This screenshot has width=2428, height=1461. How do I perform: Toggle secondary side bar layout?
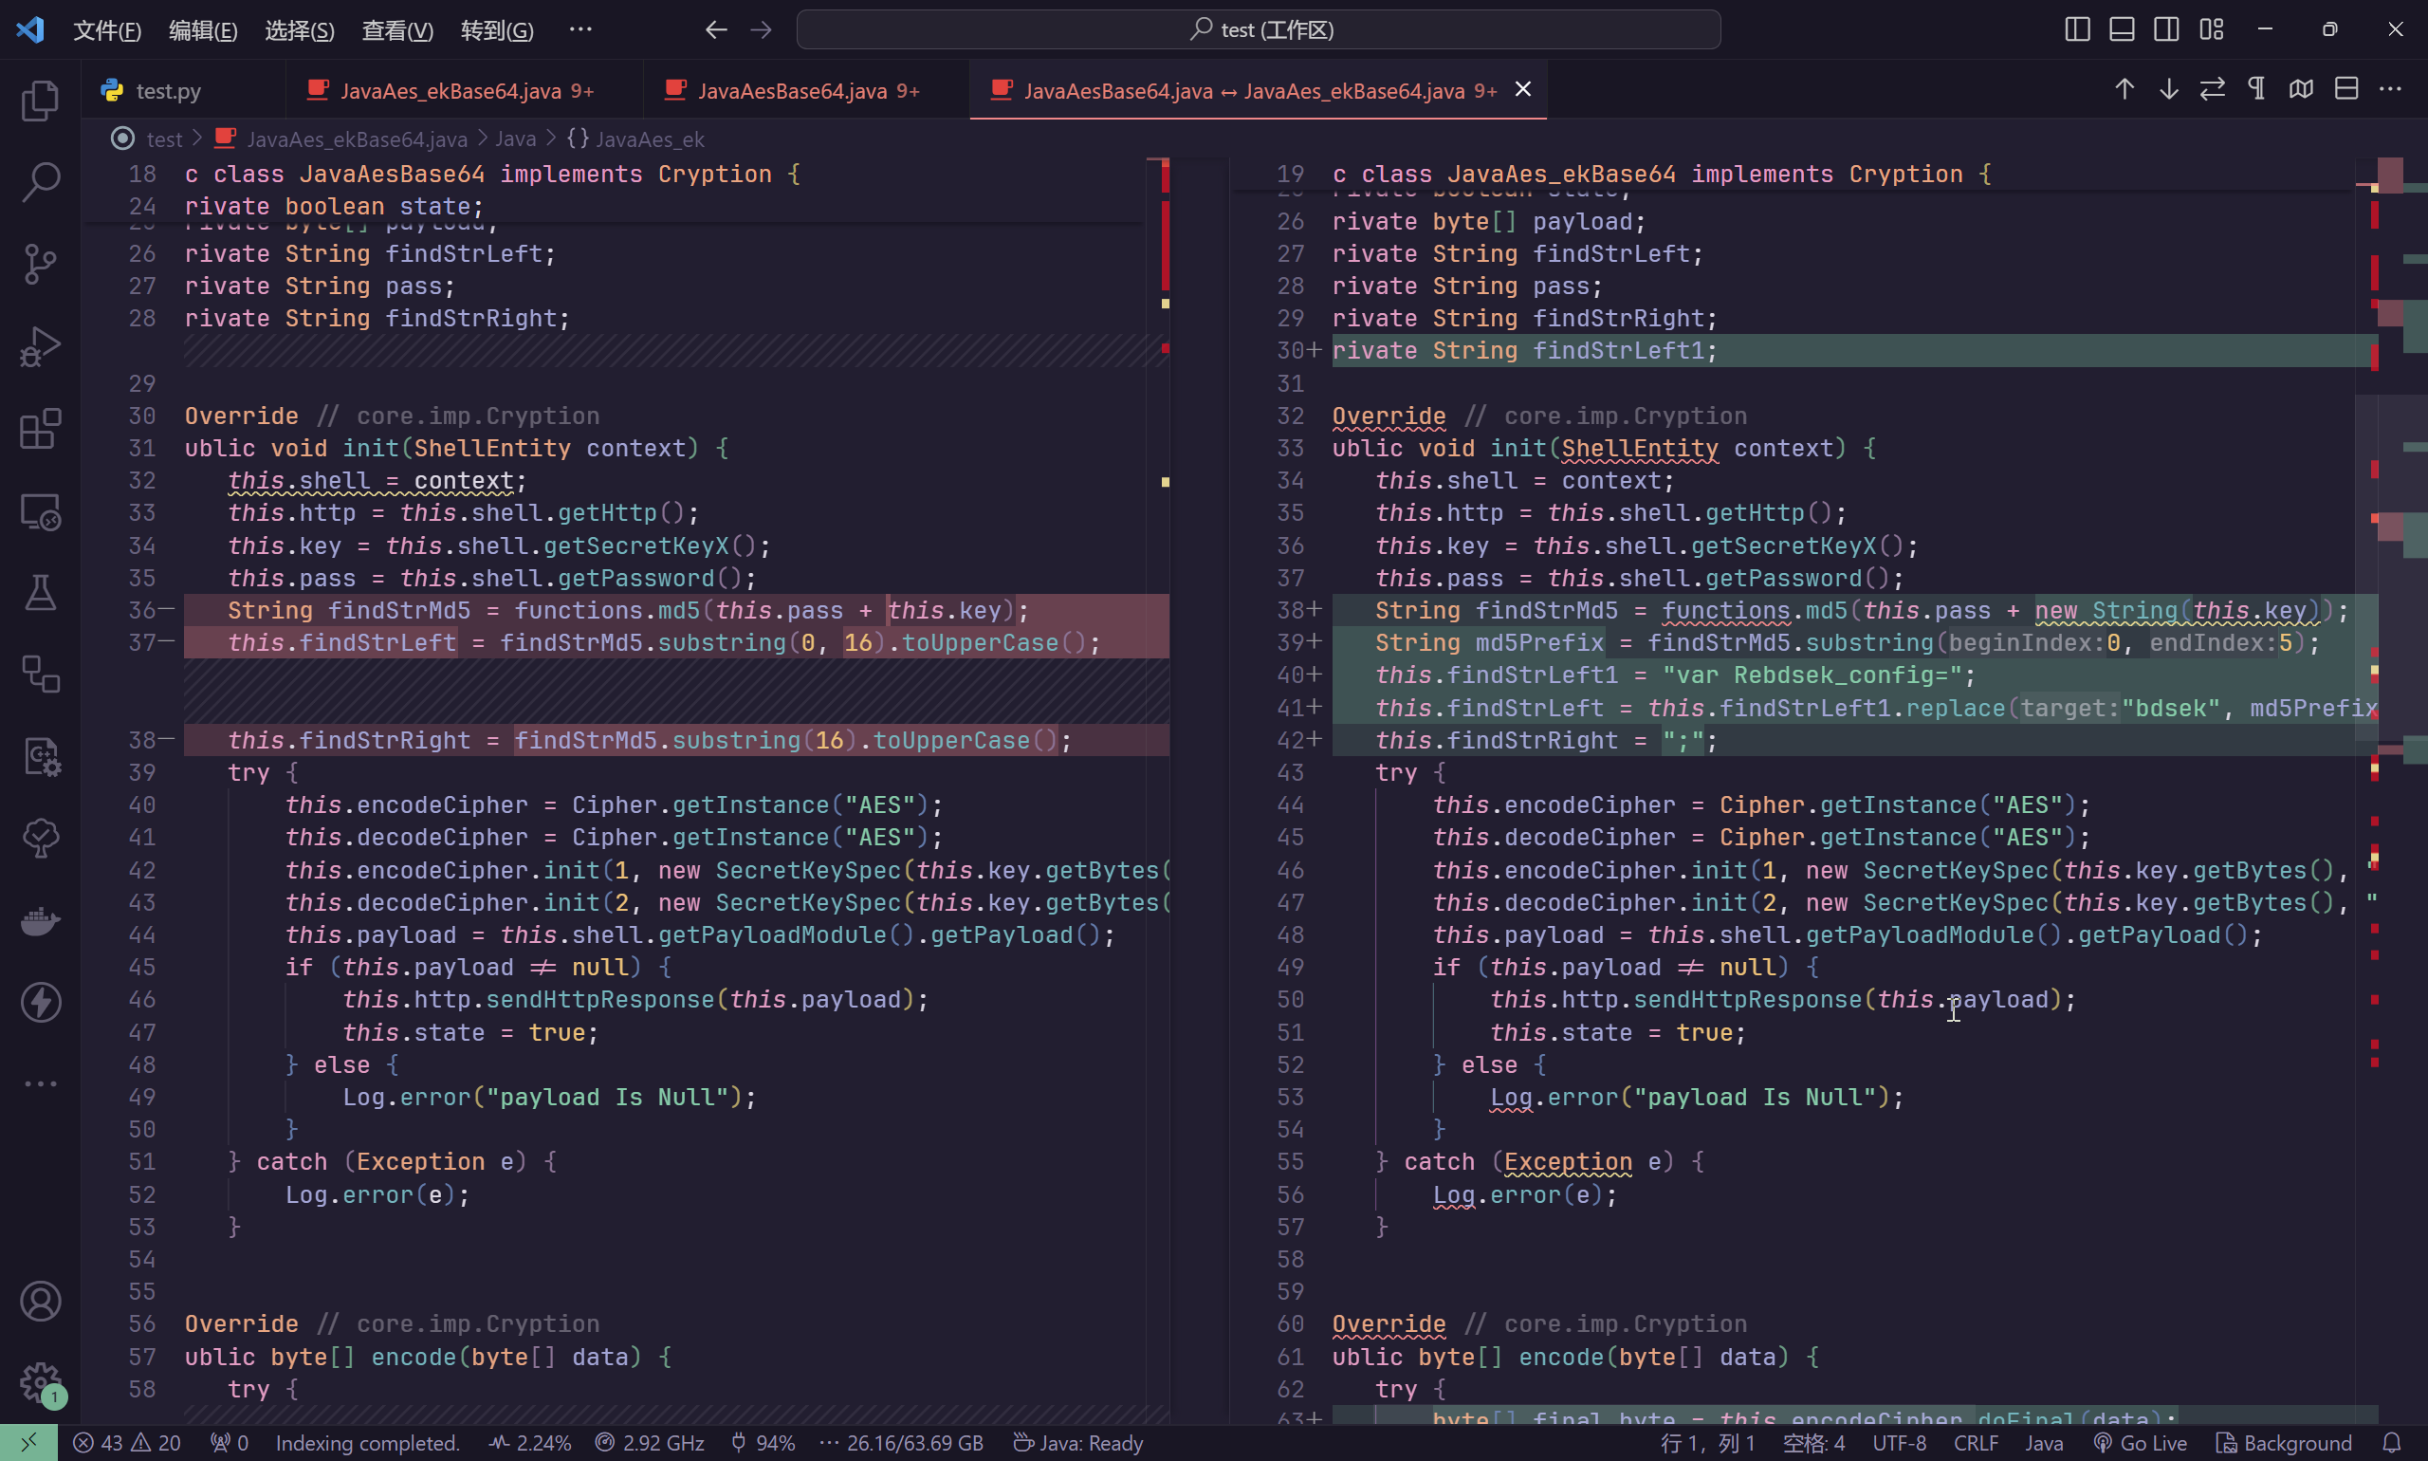2165,29
